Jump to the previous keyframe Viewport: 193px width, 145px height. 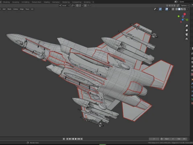[x=70, y=139]
